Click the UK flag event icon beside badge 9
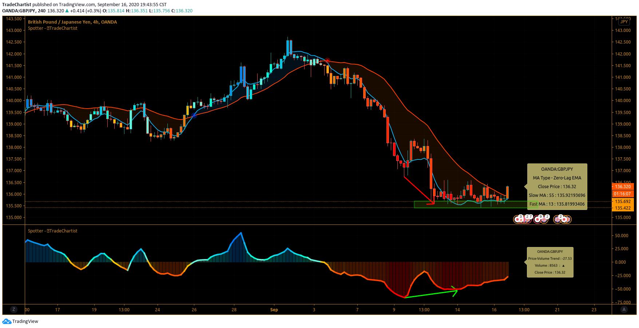The image size is (639, 328). tap(544, 219)
